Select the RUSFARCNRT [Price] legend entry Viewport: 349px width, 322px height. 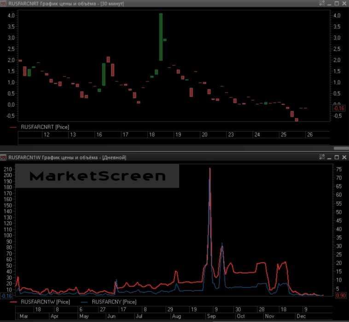(45, 127)
